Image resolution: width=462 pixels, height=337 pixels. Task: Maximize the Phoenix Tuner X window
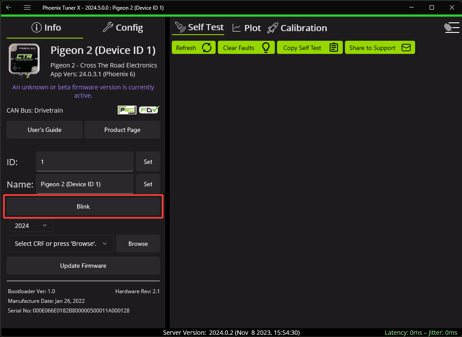(432, 7)
